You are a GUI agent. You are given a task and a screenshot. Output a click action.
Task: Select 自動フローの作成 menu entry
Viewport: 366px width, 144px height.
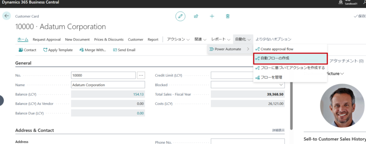tap(290, 58)
